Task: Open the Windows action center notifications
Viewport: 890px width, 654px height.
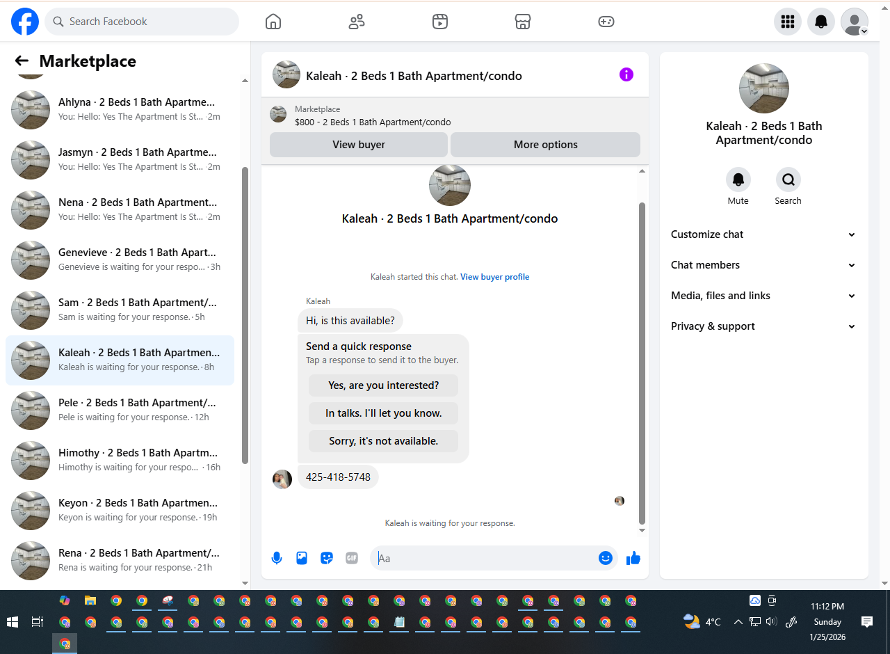Action: (x=866, y=622)
